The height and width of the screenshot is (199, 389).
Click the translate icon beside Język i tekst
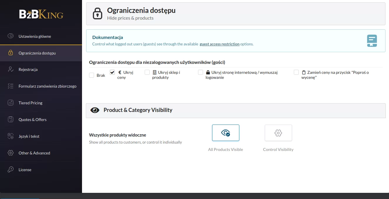coord(11,136)
